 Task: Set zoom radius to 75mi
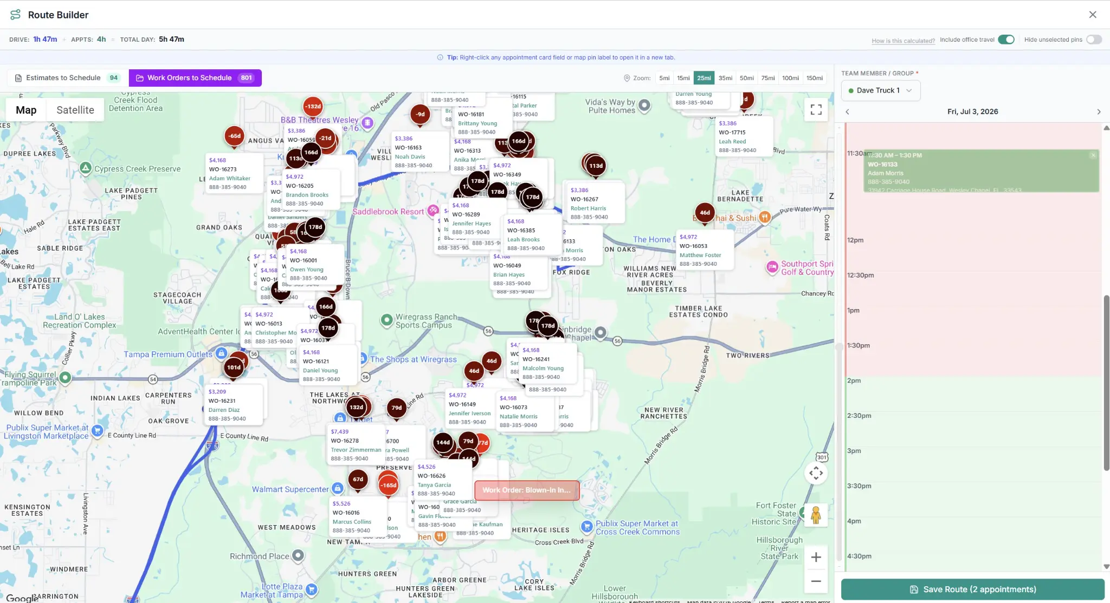pyautogui.click(x=768, y=78)
